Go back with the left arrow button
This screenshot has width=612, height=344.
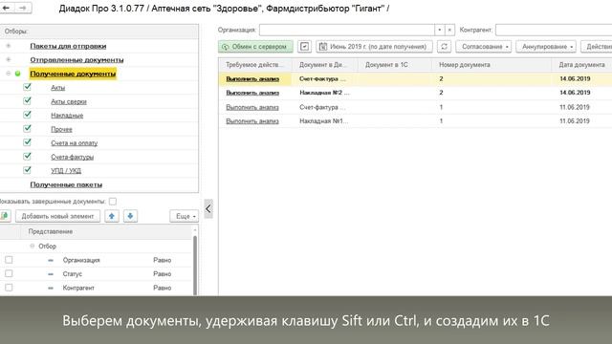pos(7,8)
